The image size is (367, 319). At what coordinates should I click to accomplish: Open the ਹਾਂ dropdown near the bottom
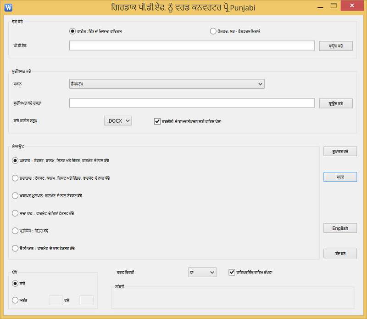202,273
